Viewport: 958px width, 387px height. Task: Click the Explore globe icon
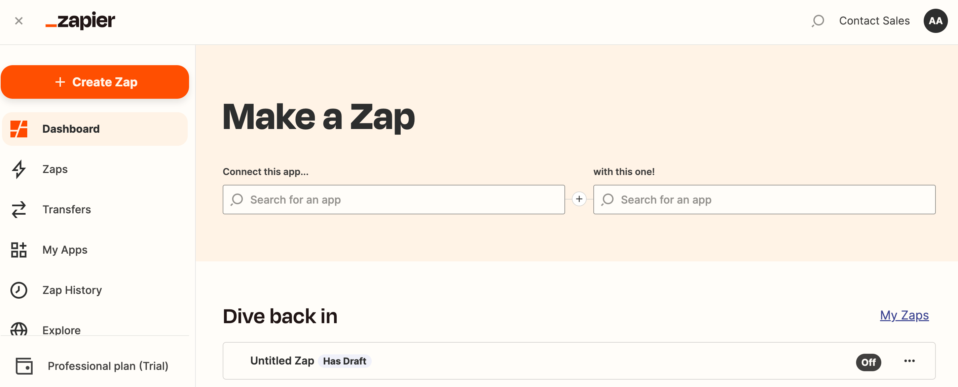click(x=19, y=329)
